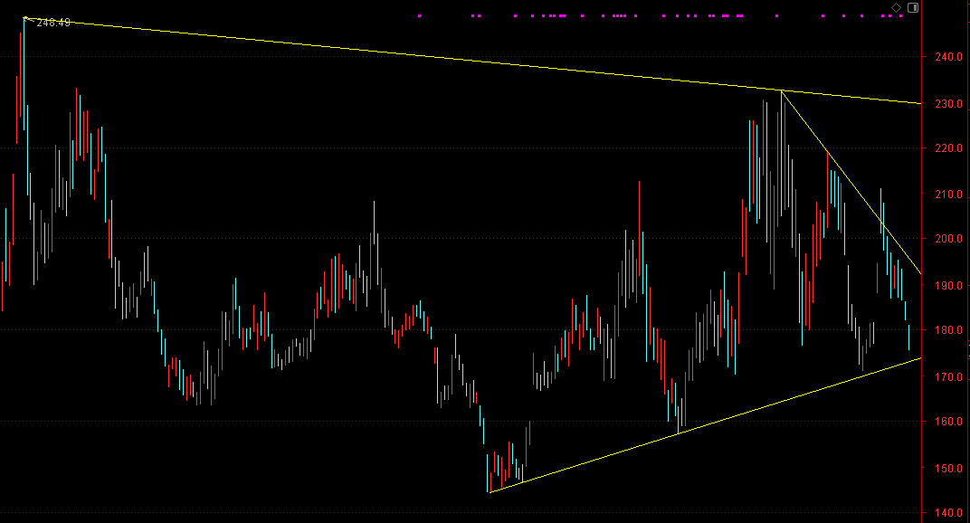Click the leftmost magenta event marker
970x523 pixels.
(x=420, y=15)
